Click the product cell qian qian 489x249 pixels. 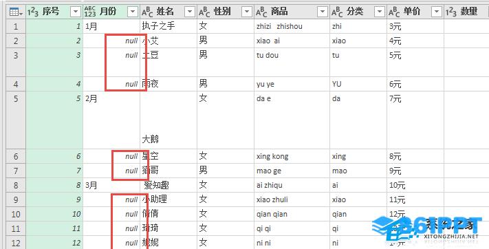point(292,214)
